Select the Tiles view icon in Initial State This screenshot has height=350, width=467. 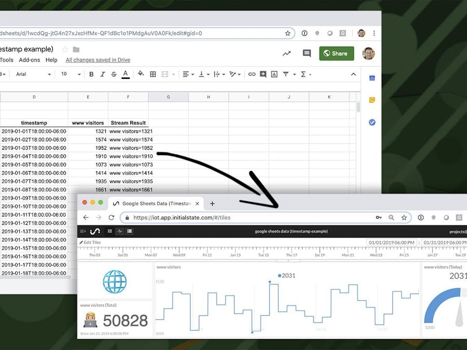point(110,231)
